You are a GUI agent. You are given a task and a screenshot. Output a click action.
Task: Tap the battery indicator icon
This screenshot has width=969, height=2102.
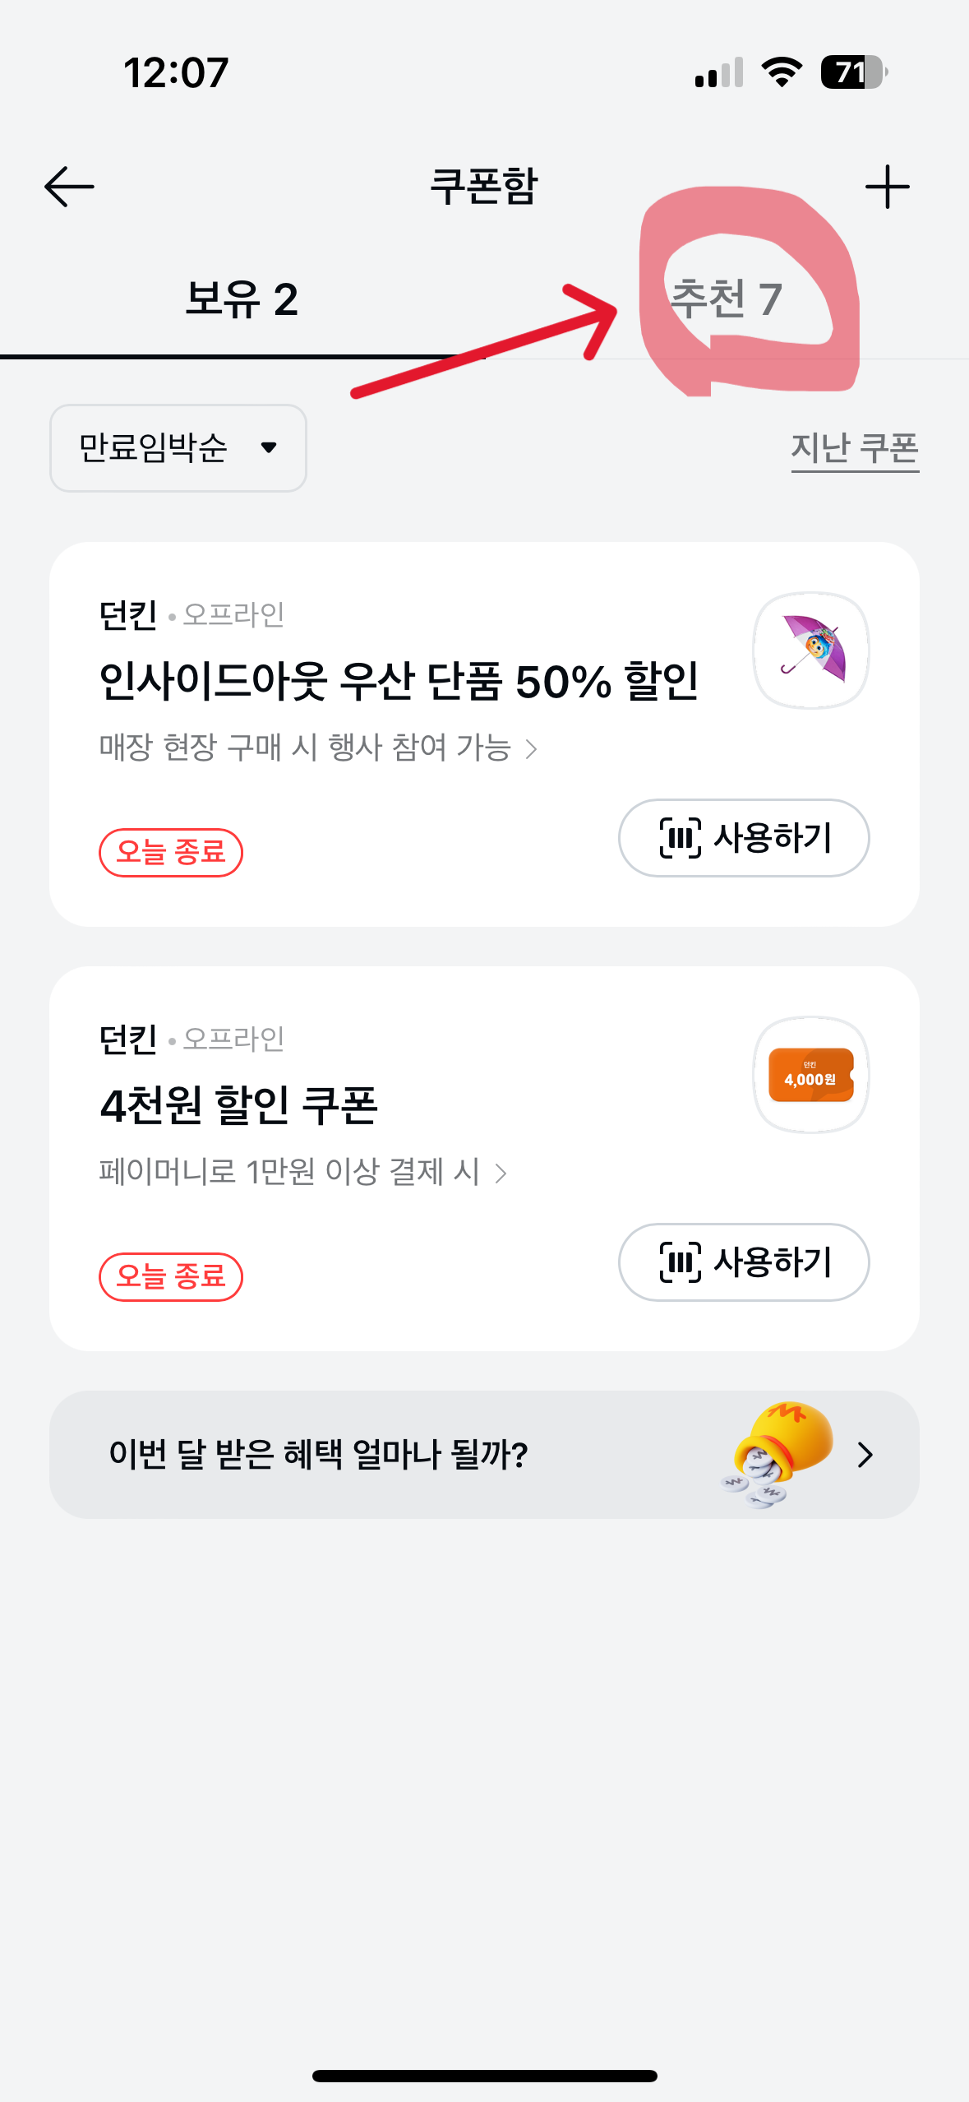(853, 72)
